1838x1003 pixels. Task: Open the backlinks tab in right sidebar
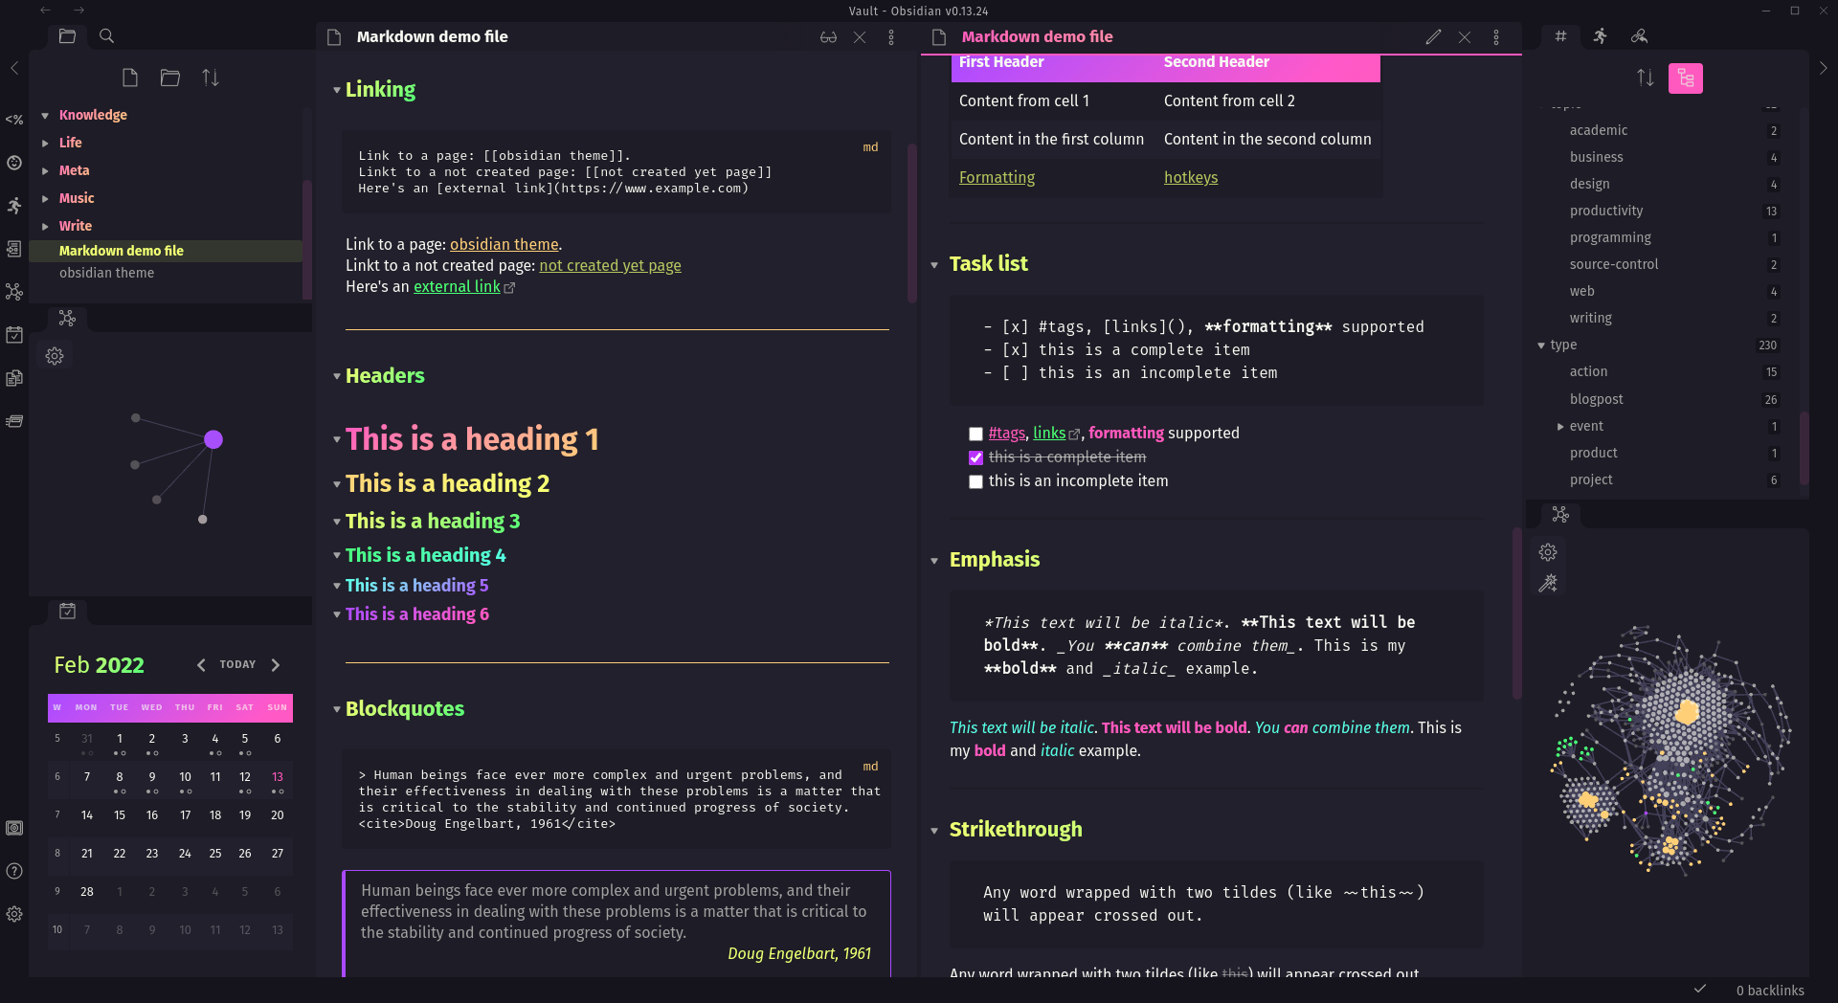(x=1640, y=36)
